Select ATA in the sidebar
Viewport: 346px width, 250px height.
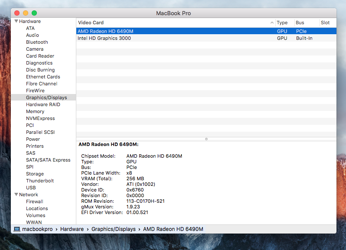tap(30, 28)
